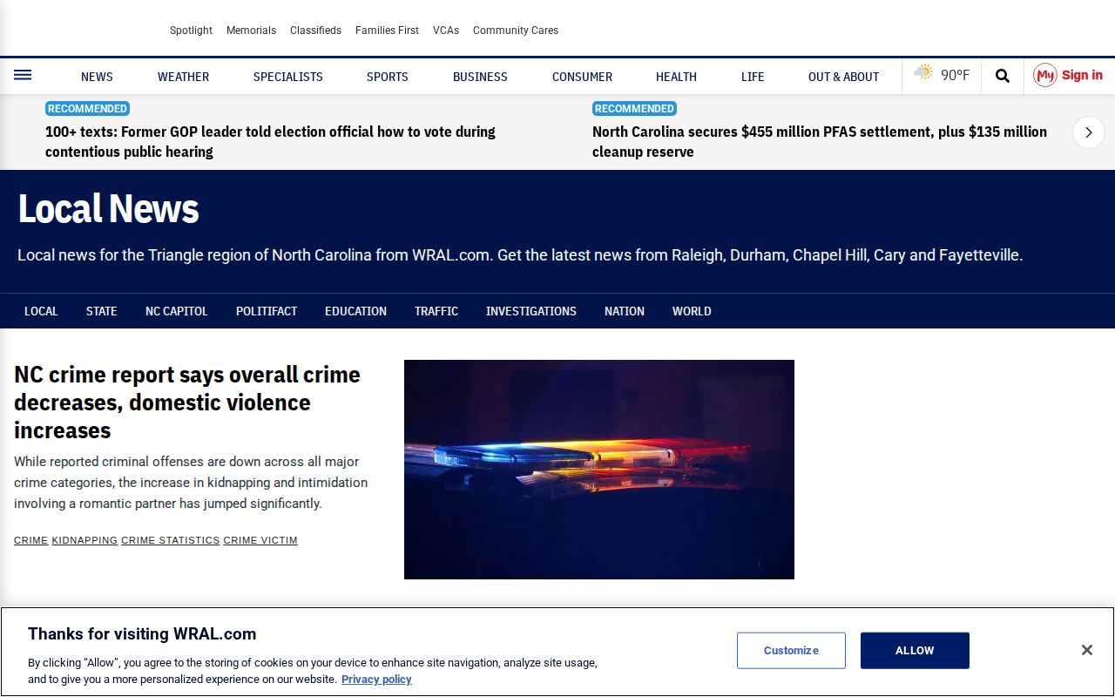The image size is (1115, 697).
Task: Select the EDUCATION tab
Action: pos(355,311)
